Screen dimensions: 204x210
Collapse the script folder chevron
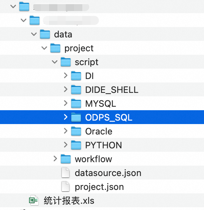55,62
